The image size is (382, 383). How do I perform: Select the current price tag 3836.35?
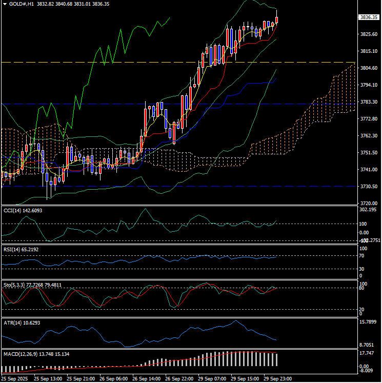pyautogui.click(x=369, y=17)
